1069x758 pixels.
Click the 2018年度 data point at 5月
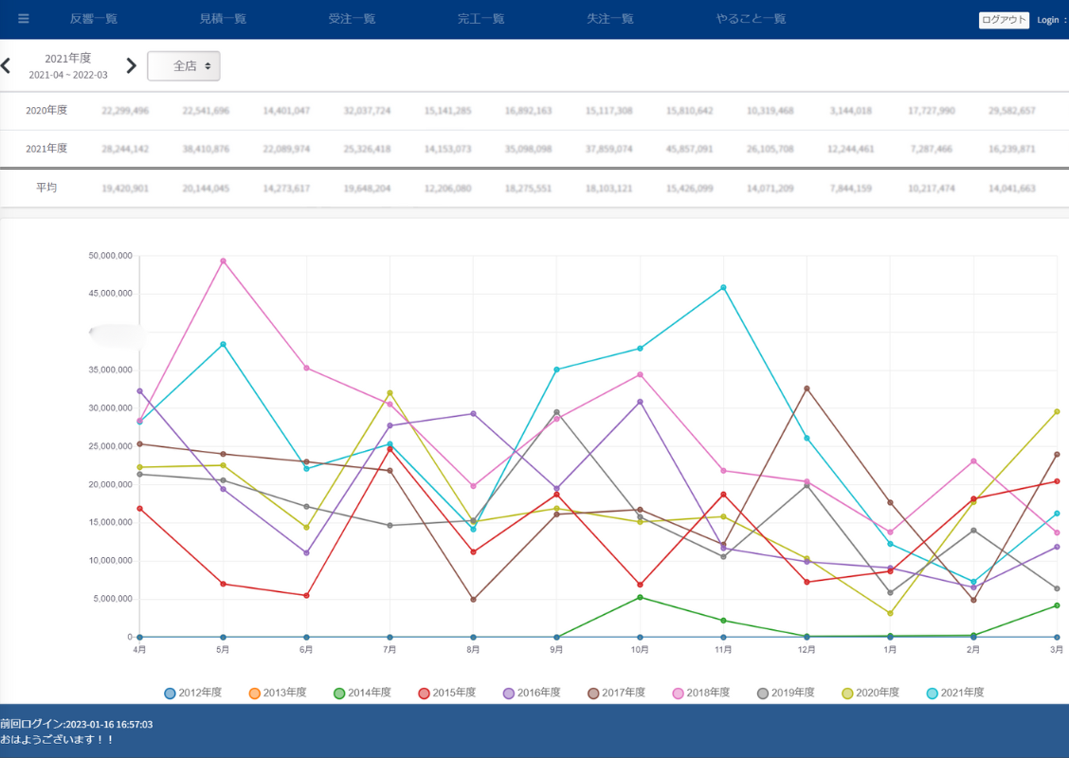[x=223, y=261]
